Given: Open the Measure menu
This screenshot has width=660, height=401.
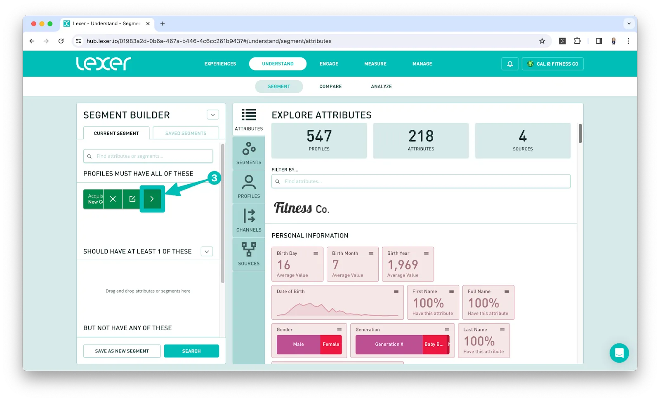Looking at the screenshot, I should pos(375,64).
